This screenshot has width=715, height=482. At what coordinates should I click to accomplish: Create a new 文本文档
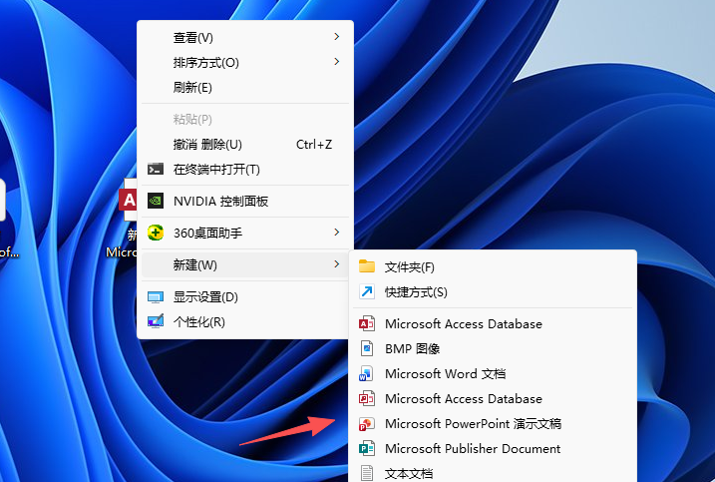click(x=493, y=473)
